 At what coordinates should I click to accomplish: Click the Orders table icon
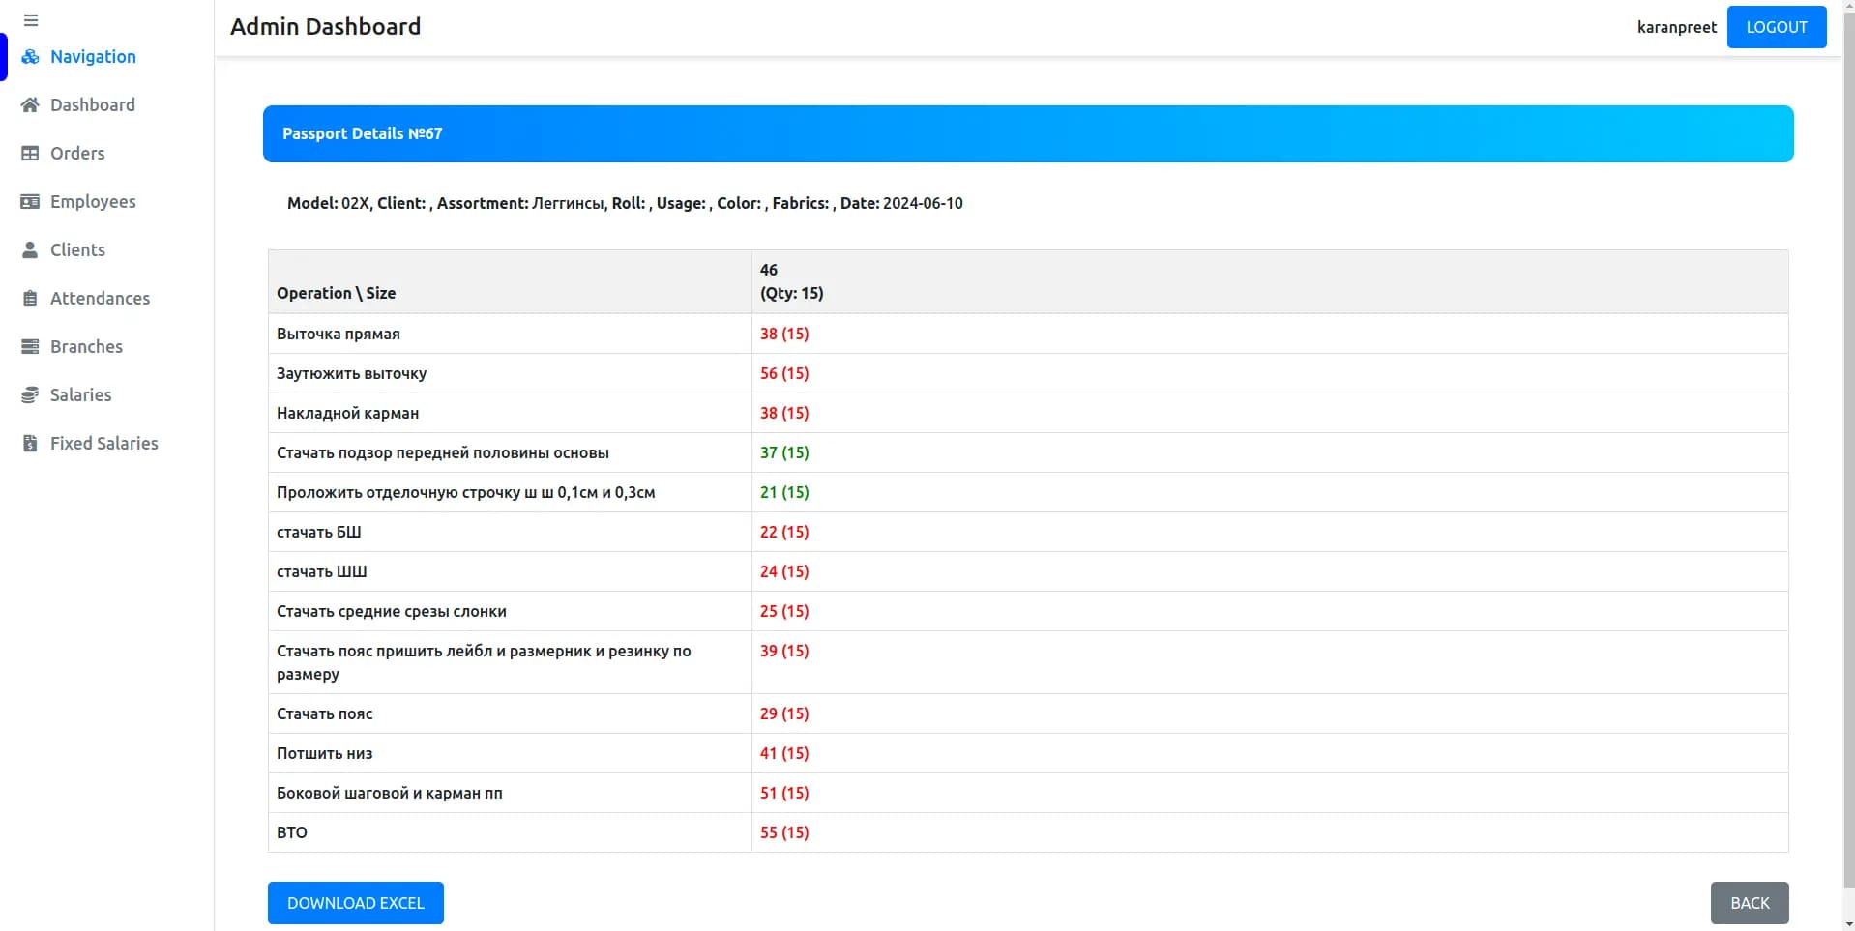tap(30, 154)
